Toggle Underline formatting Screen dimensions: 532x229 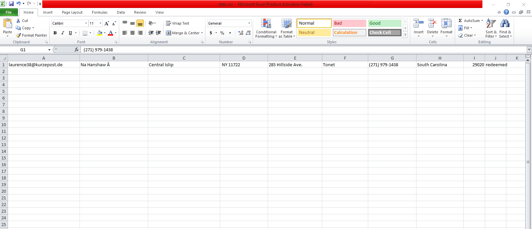(70, 33)
